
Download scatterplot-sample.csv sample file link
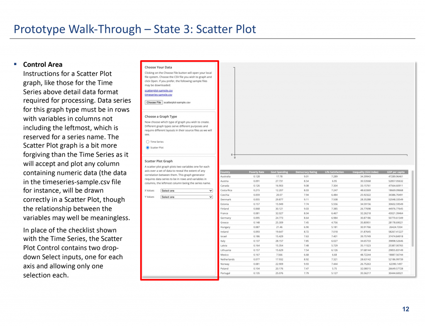click(x=159, y=90)
